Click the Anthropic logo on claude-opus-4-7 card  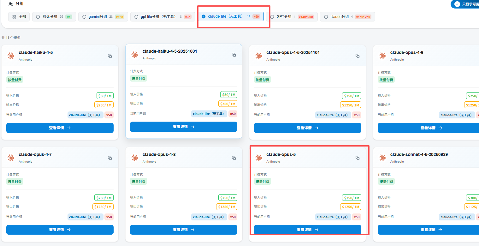pos(11,158)
